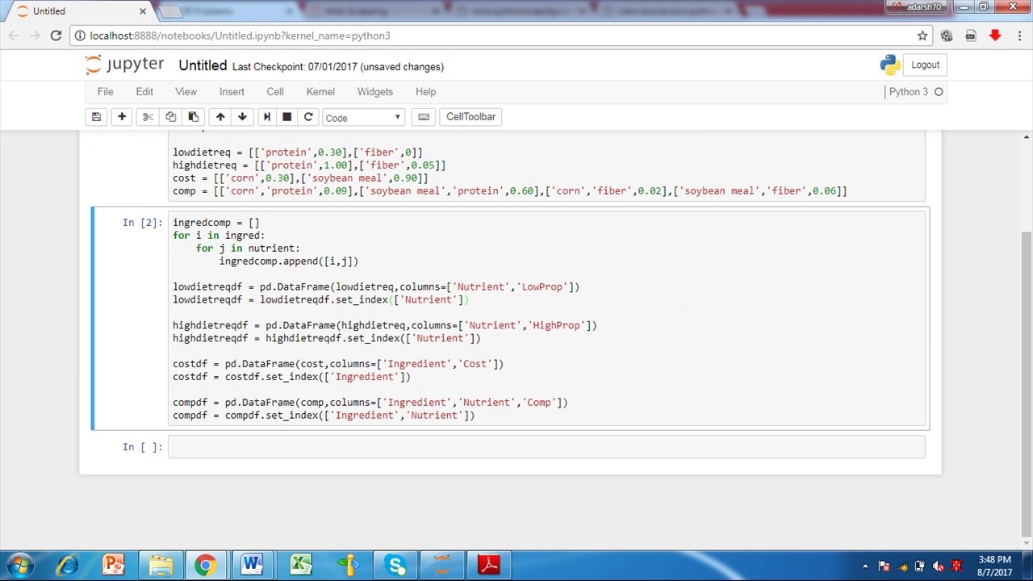Open the Kernel menu
The height and width of the screenshot is (581, 1033).
(320, 92)
